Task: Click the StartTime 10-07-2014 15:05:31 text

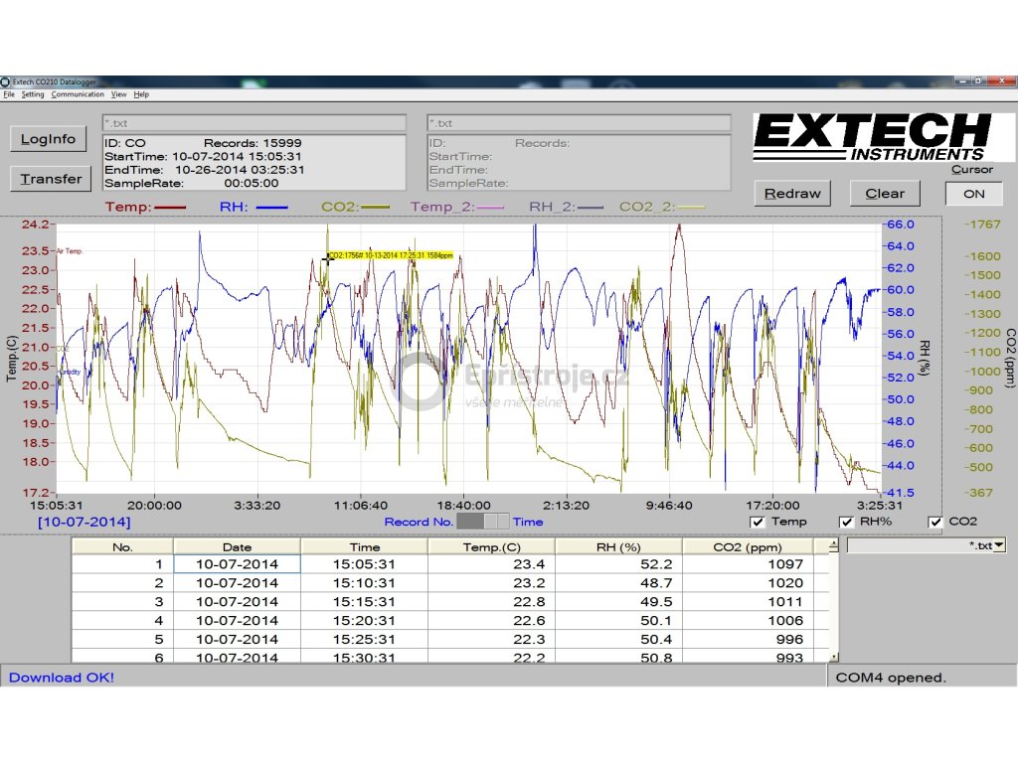Action: pos(203,156)
